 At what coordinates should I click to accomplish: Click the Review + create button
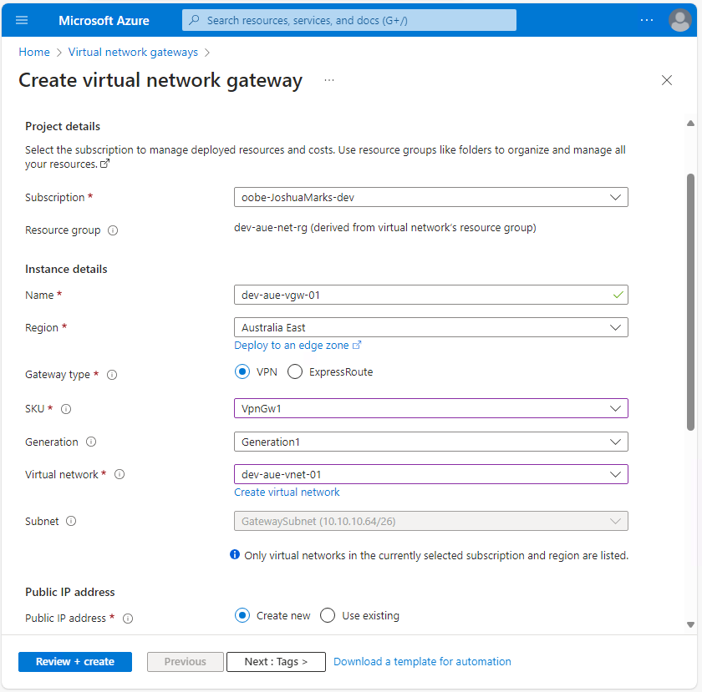74,661
